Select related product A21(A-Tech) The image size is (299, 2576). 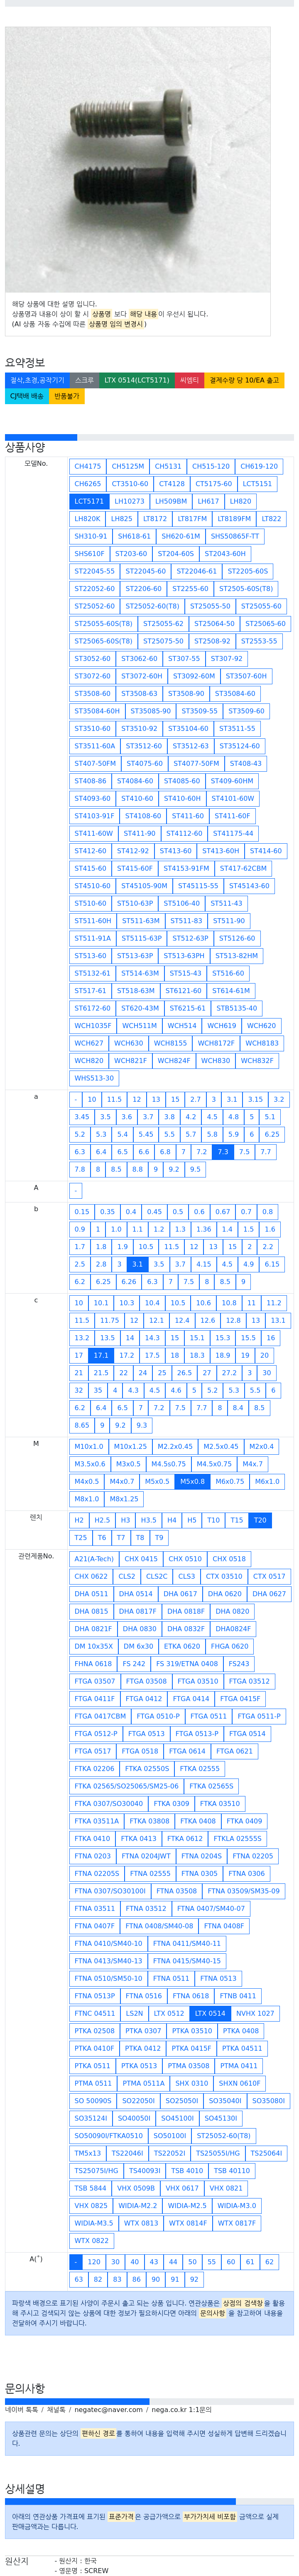[94, 1558]
